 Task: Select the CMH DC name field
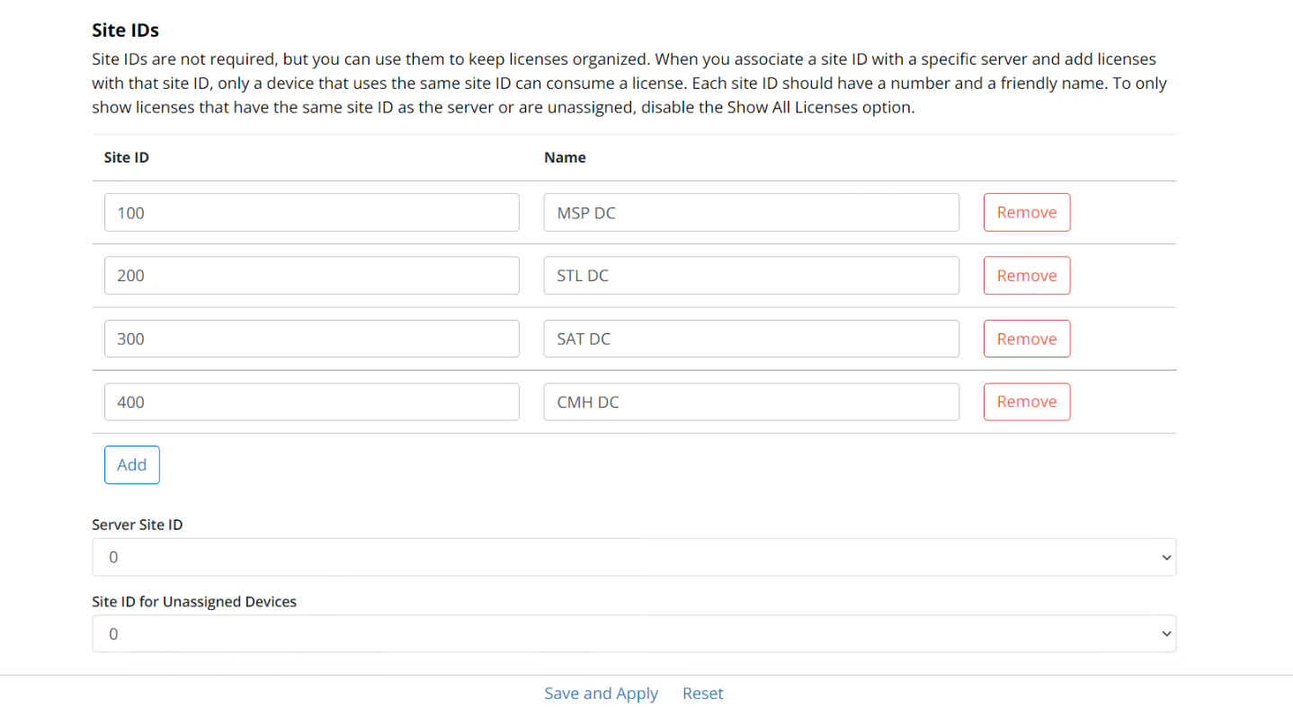tap(751, 402)
